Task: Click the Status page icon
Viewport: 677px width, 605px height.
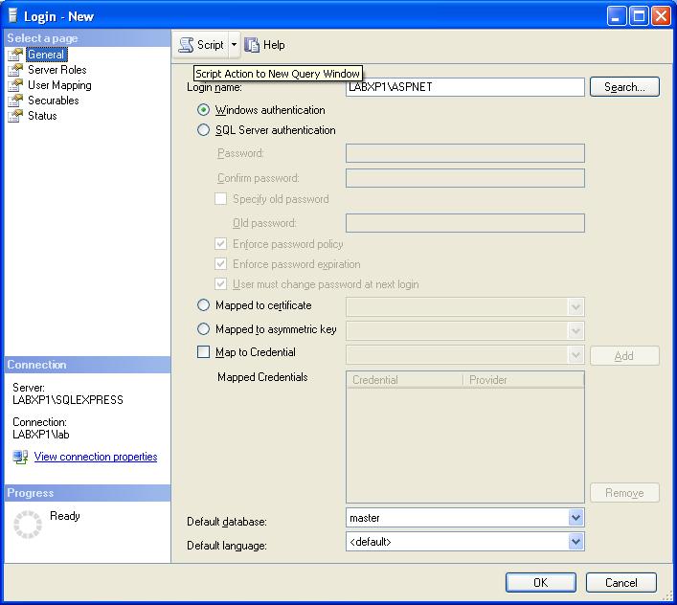Action: coord(15,116)
